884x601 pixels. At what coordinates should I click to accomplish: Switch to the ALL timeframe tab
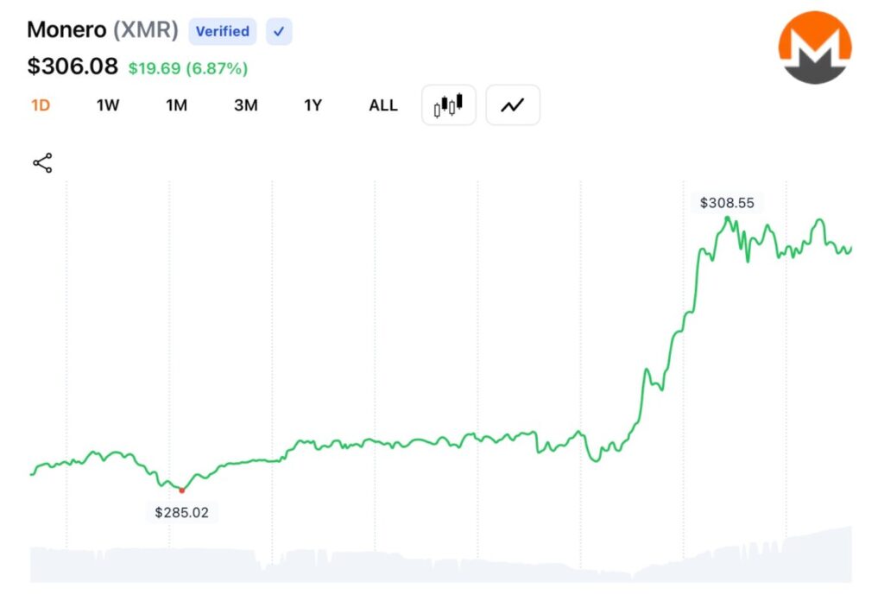382,104
